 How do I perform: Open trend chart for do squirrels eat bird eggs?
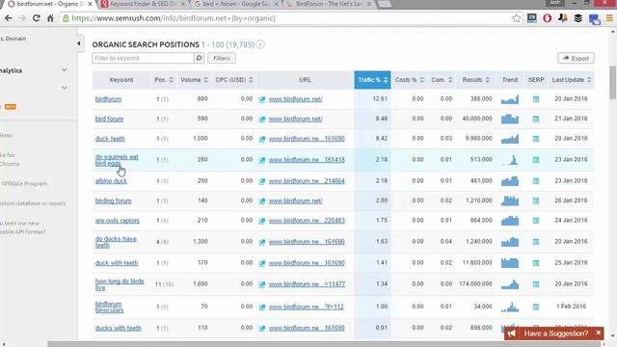[x=510, y=160]
